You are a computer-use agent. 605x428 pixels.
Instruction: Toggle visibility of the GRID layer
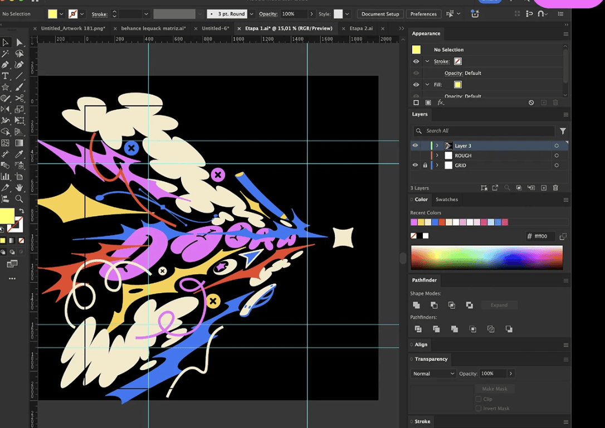(415, 165)
